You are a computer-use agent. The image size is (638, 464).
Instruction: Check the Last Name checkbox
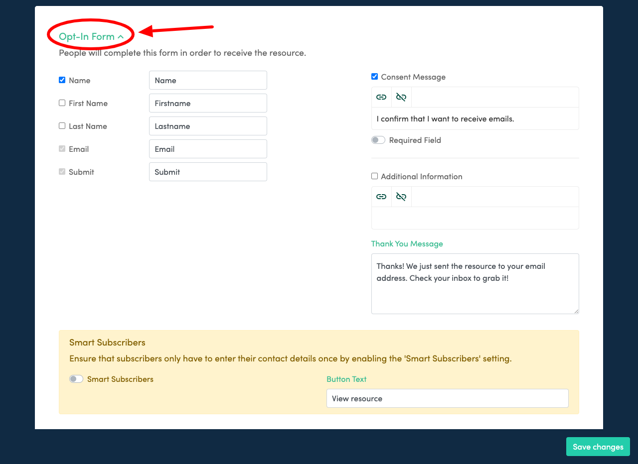coord(62,125)
